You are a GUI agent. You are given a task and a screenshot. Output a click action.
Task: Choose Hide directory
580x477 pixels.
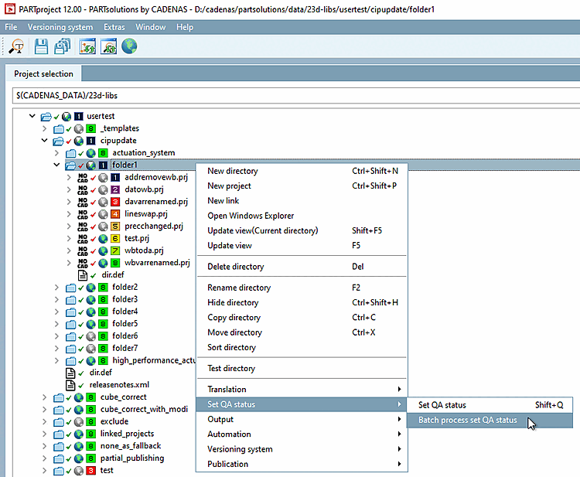click(302, 303)
